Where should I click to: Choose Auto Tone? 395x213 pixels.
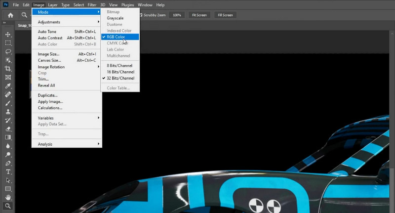pyautogui.click(x=67, y=32)
